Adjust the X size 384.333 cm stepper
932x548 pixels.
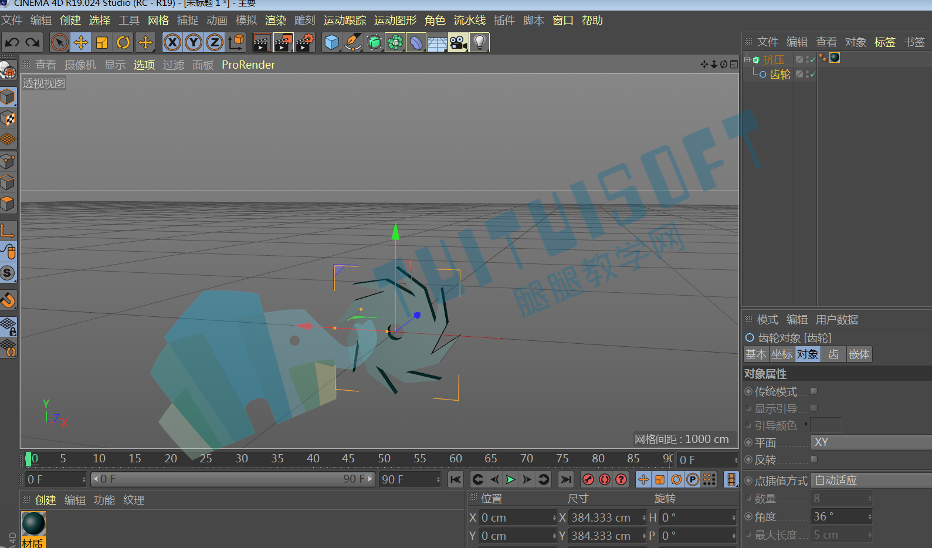point(644,517)
